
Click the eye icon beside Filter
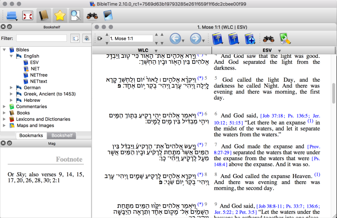pyautogui.click(x=87, y=39)
